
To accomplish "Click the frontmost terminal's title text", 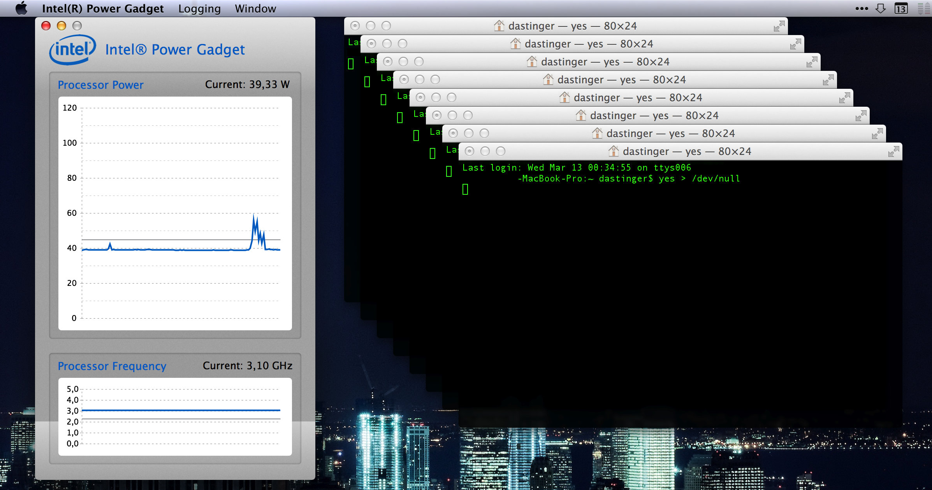I will point(687,151).
